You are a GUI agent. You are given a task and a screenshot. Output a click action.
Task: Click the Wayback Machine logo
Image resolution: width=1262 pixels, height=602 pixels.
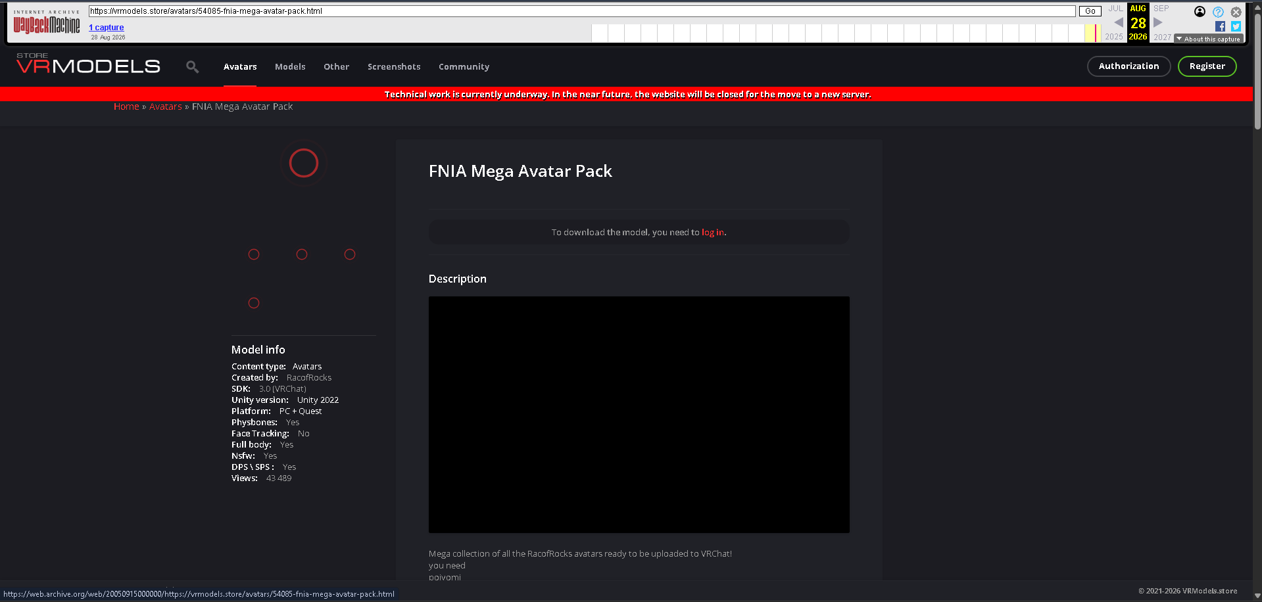47,22
